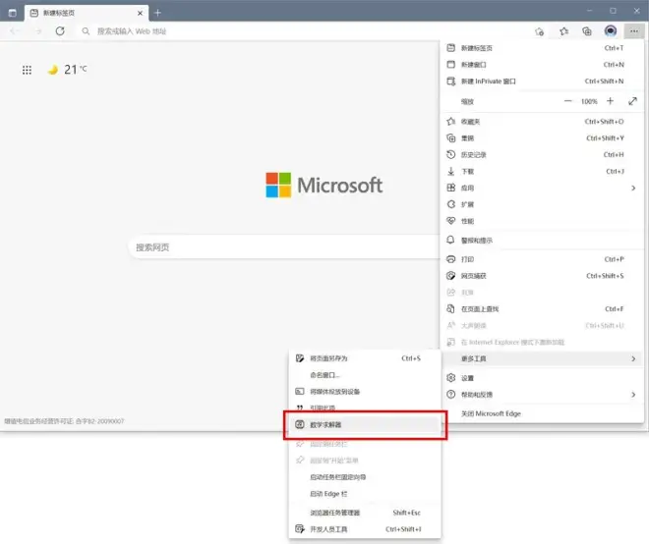Open 历史记录 from the menu
The image size is (649, 544).
(542, 154)
